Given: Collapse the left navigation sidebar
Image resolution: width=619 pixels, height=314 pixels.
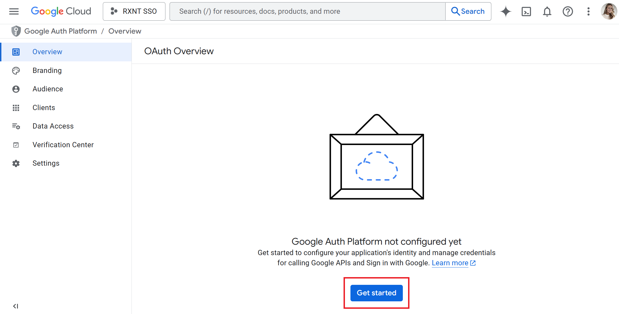Looking at the screenshot, I should [x=16, y=306].
